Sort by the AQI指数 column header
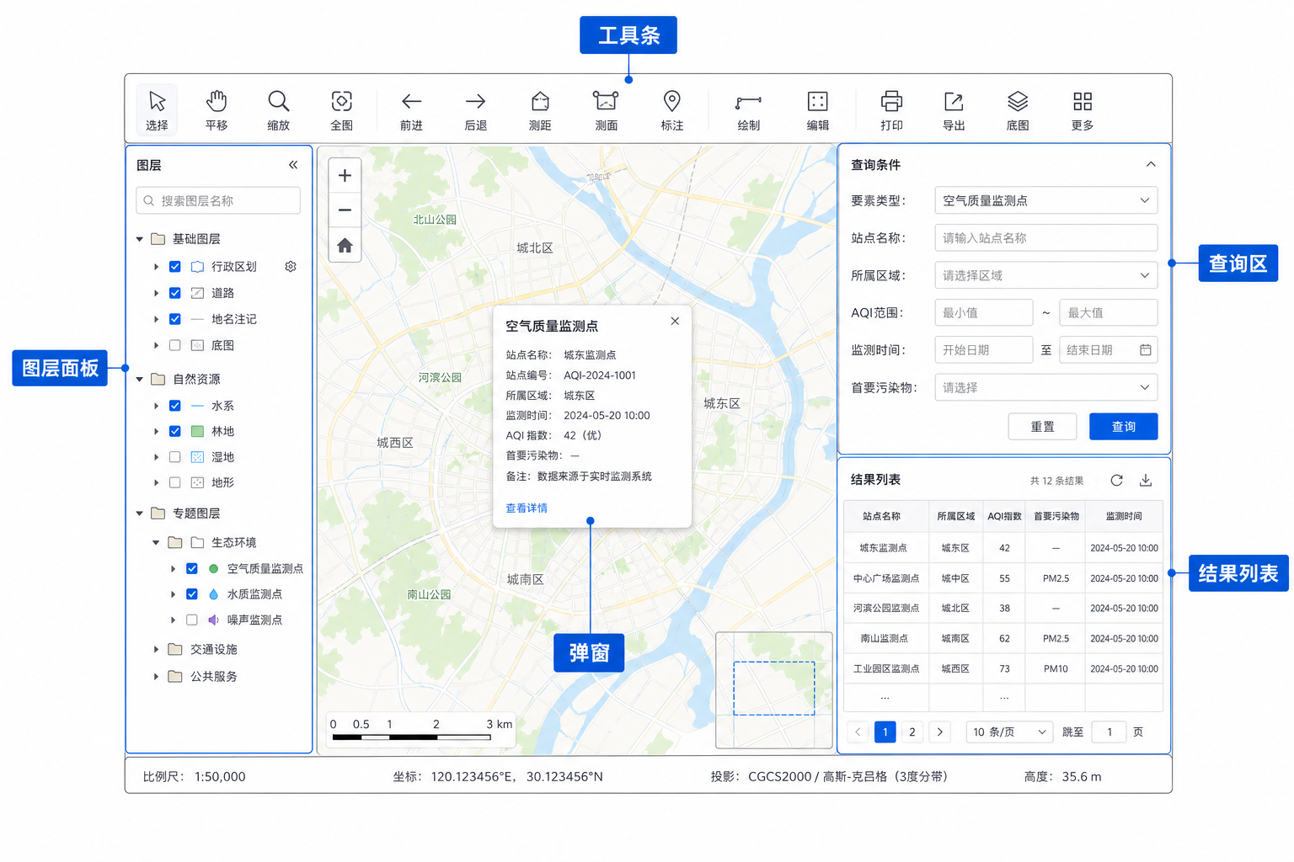This screenshot has height=862, width=1294. (1004, 516)
